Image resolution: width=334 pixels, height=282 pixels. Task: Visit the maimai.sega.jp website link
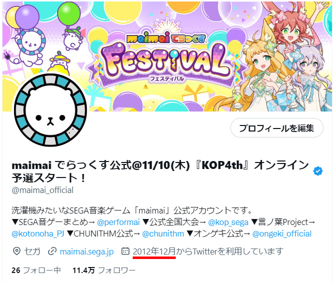[x=87, y=251]
